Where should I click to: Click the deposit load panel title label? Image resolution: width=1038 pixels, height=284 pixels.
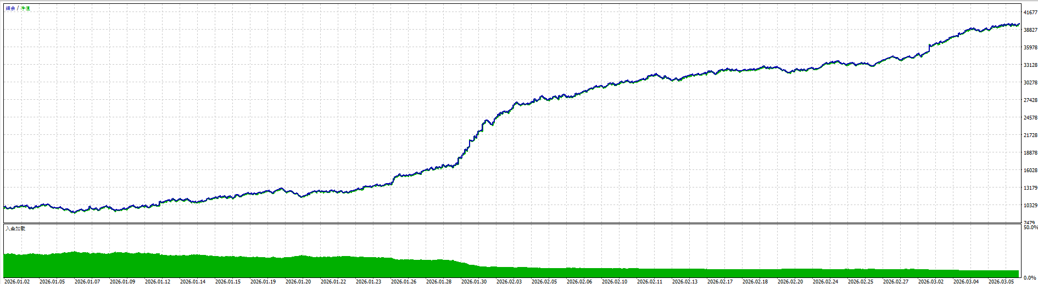(15, 228)
